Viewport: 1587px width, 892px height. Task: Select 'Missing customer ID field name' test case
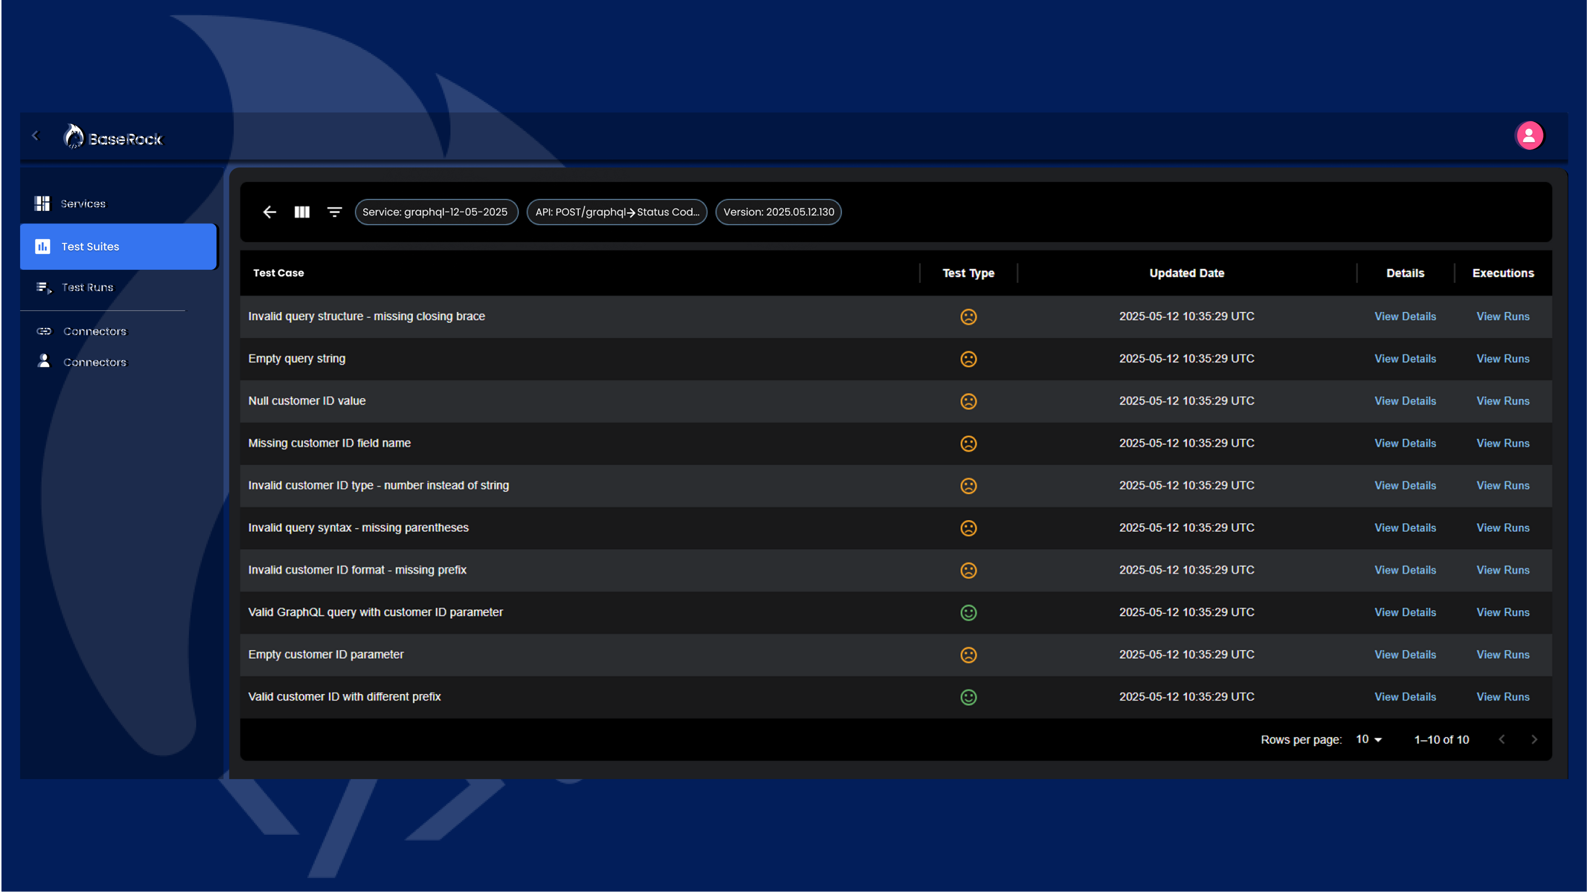[329, 444]
